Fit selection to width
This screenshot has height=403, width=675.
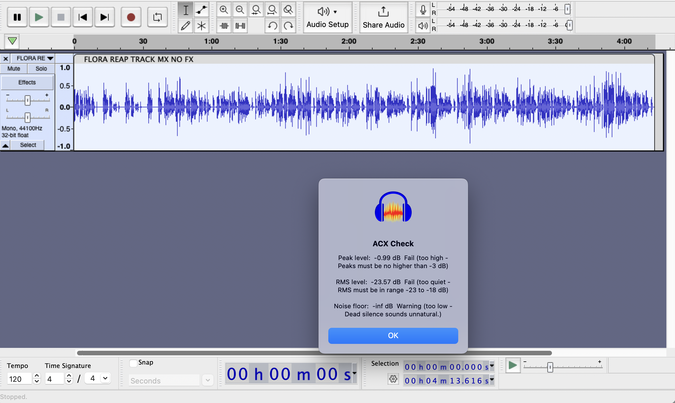click(x=256, y=10)
